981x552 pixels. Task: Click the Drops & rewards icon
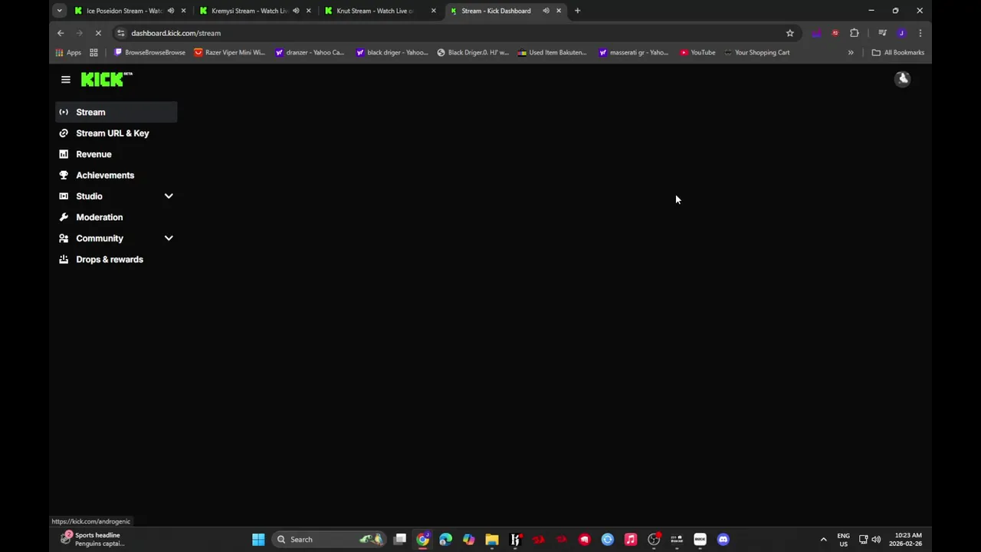64,259
